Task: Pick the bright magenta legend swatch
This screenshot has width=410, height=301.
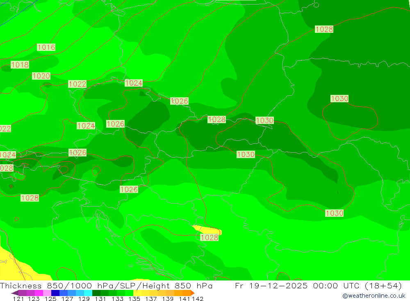Action: [x=39, y=293]
